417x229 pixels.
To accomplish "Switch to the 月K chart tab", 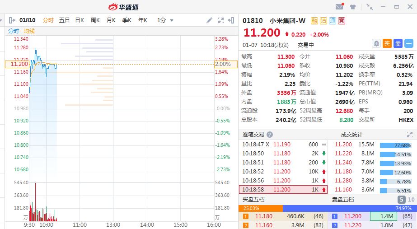I will pyautogui.click(x=111, y=20).
